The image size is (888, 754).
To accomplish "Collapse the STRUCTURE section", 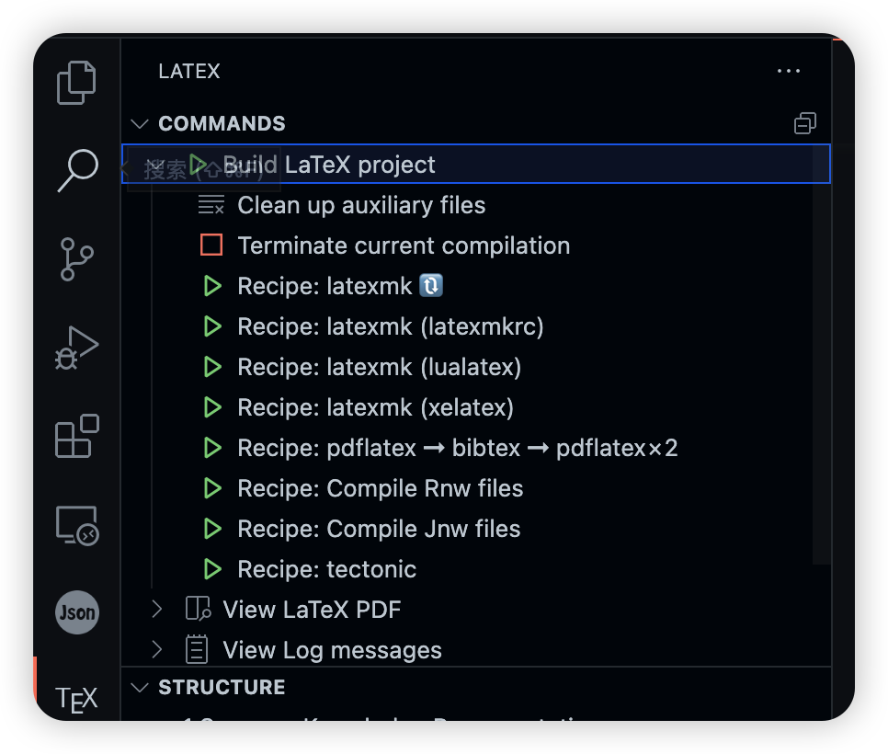I will click(x=139, y=687).
